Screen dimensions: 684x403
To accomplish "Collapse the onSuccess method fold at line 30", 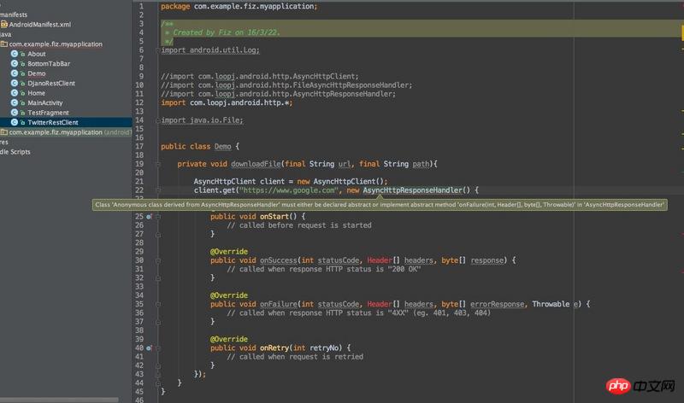I will pos(158,260).
